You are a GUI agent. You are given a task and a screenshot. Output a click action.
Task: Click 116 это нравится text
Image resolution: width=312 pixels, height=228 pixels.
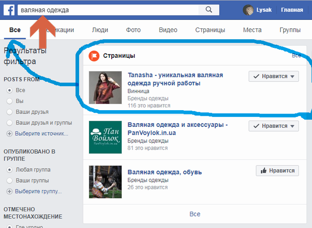point(149,105)
